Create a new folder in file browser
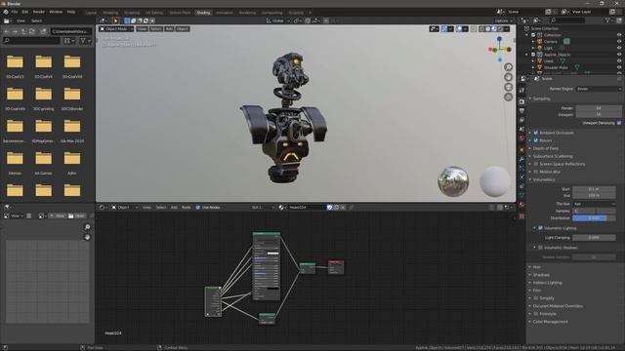The width and height of the screenshot is (625, 351). coord(43,31)
